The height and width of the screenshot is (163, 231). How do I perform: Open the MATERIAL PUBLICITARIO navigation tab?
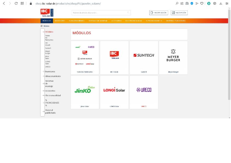(x=176, y=21)
